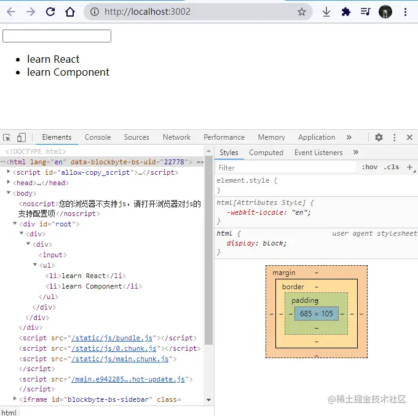The width and height of the screenshot is (418, 416).
Task: Open DevTools customize three-dot menu
Action: pyautogui.click(x=395, y=137)
